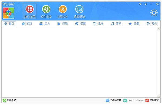Run 检测修复 detect and repair
The width and height of the screenshot is (162, 105).
(9, 100)
